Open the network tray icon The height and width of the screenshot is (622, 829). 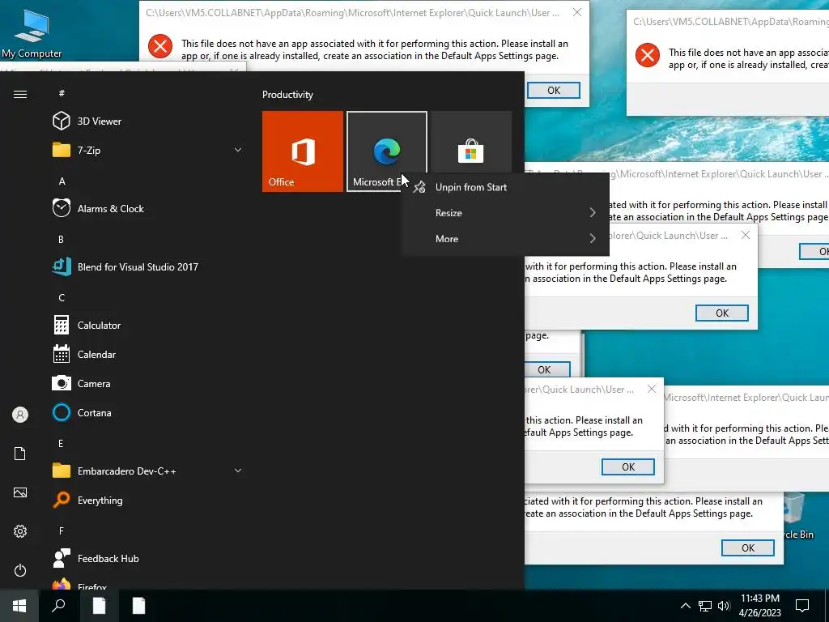click(705, 606)
